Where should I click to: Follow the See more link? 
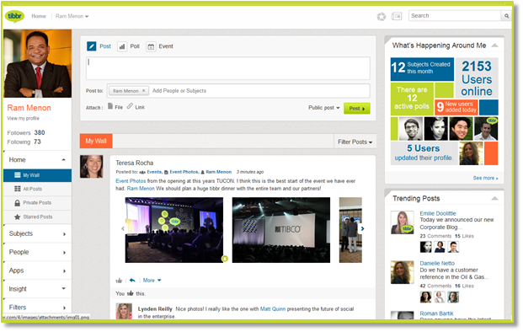[485, 178]
